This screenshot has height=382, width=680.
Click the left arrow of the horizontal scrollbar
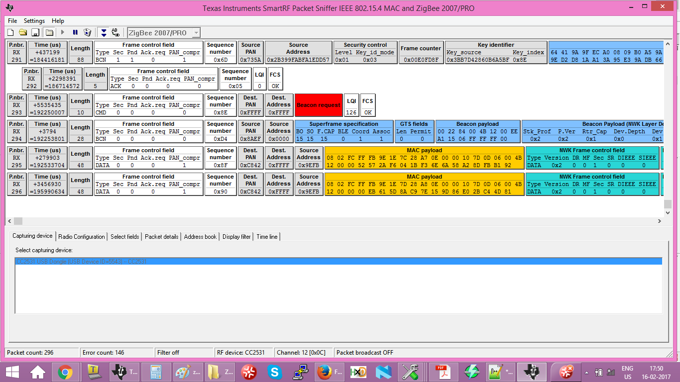tap(10, 221)
